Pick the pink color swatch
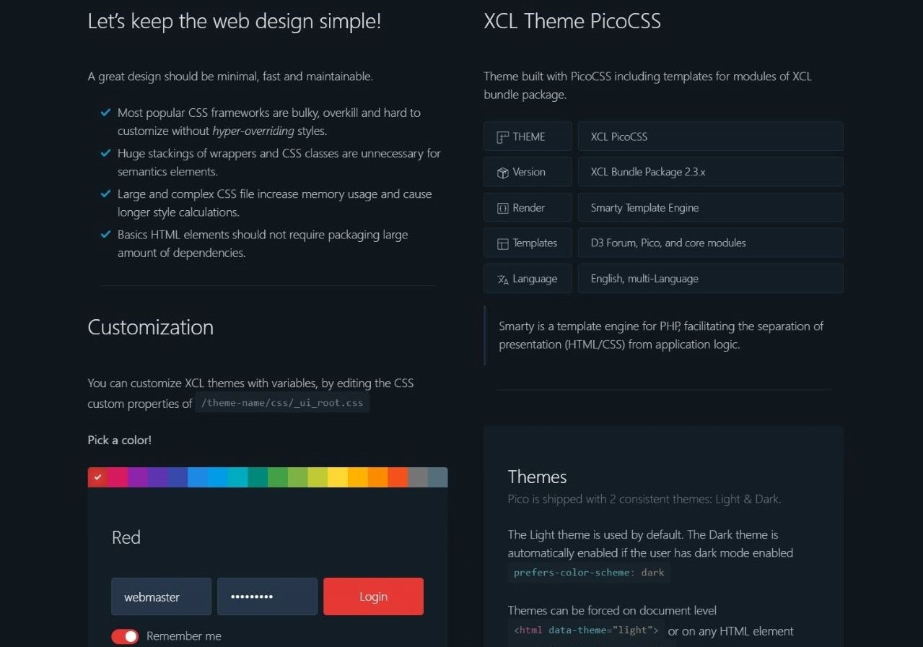 (x=118, y=477)
